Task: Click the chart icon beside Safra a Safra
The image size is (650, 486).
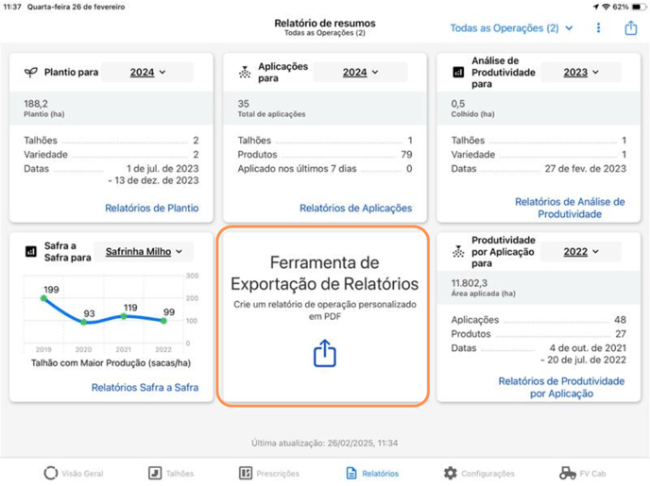Action: point(31,251)
